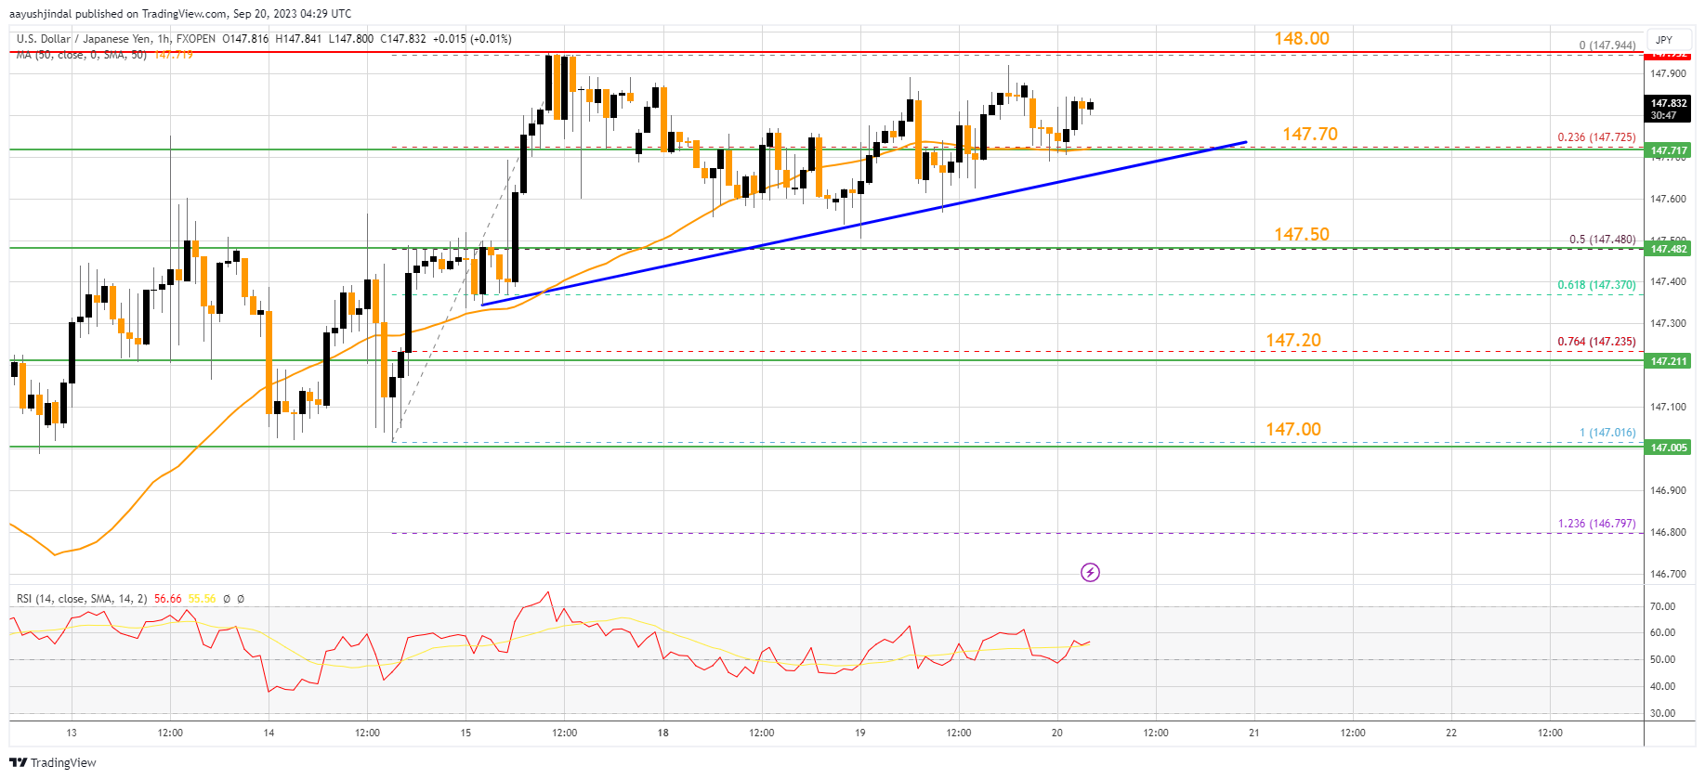The width and height of the screenshot is (1705, 779).
Task: Click the 50.00 RSI axis label
Action: pyautogui.click(x=1662, y=660)
